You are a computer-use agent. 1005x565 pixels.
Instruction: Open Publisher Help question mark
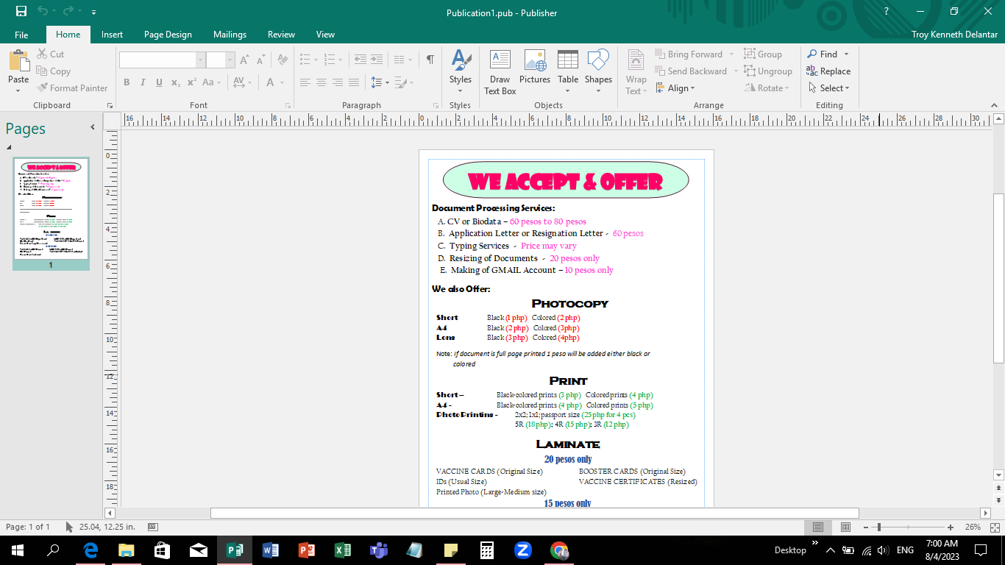pos(887,12)
